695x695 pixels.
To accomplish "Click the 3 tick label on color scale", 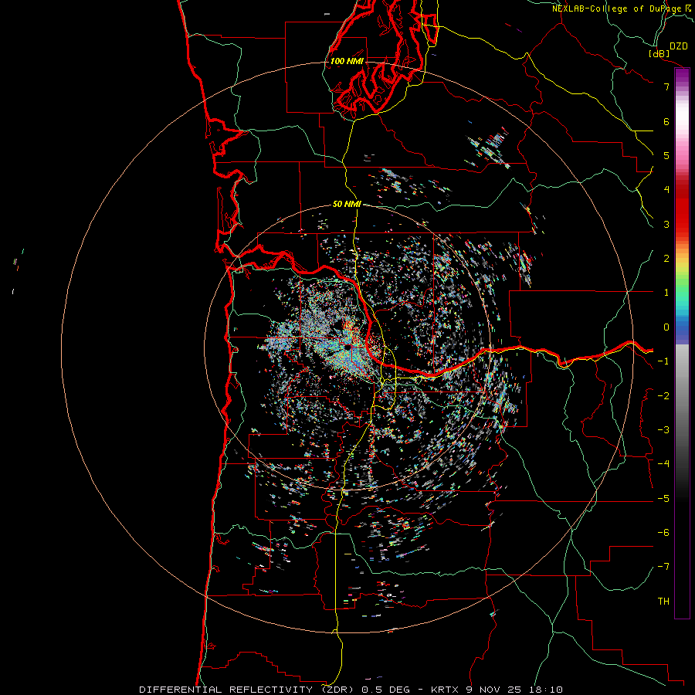I will [666, 224].
